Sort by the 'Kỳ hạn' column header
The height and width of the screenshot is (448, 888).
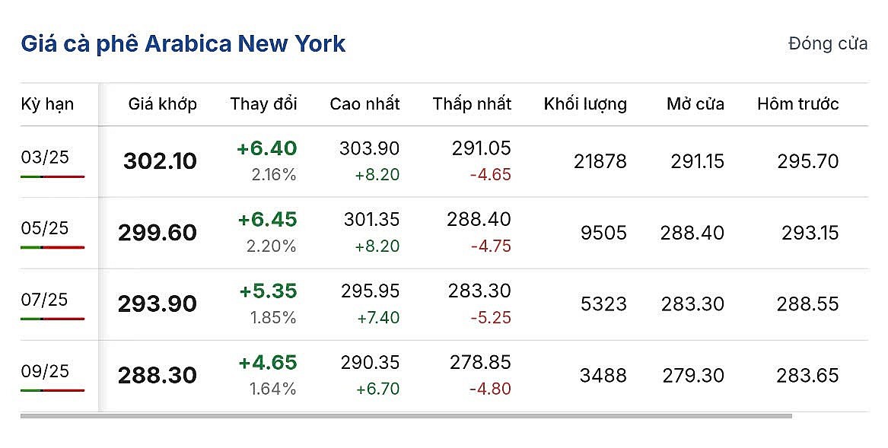[x=47, y=104]
